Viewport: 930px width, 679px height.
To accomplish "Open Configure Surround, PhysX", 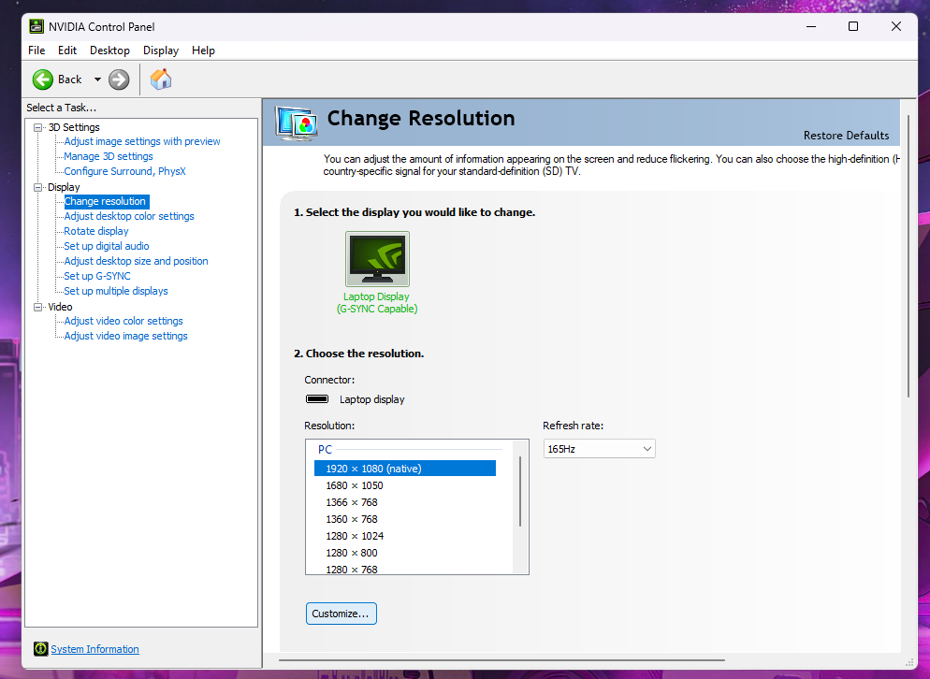I will tap(124, 171).
